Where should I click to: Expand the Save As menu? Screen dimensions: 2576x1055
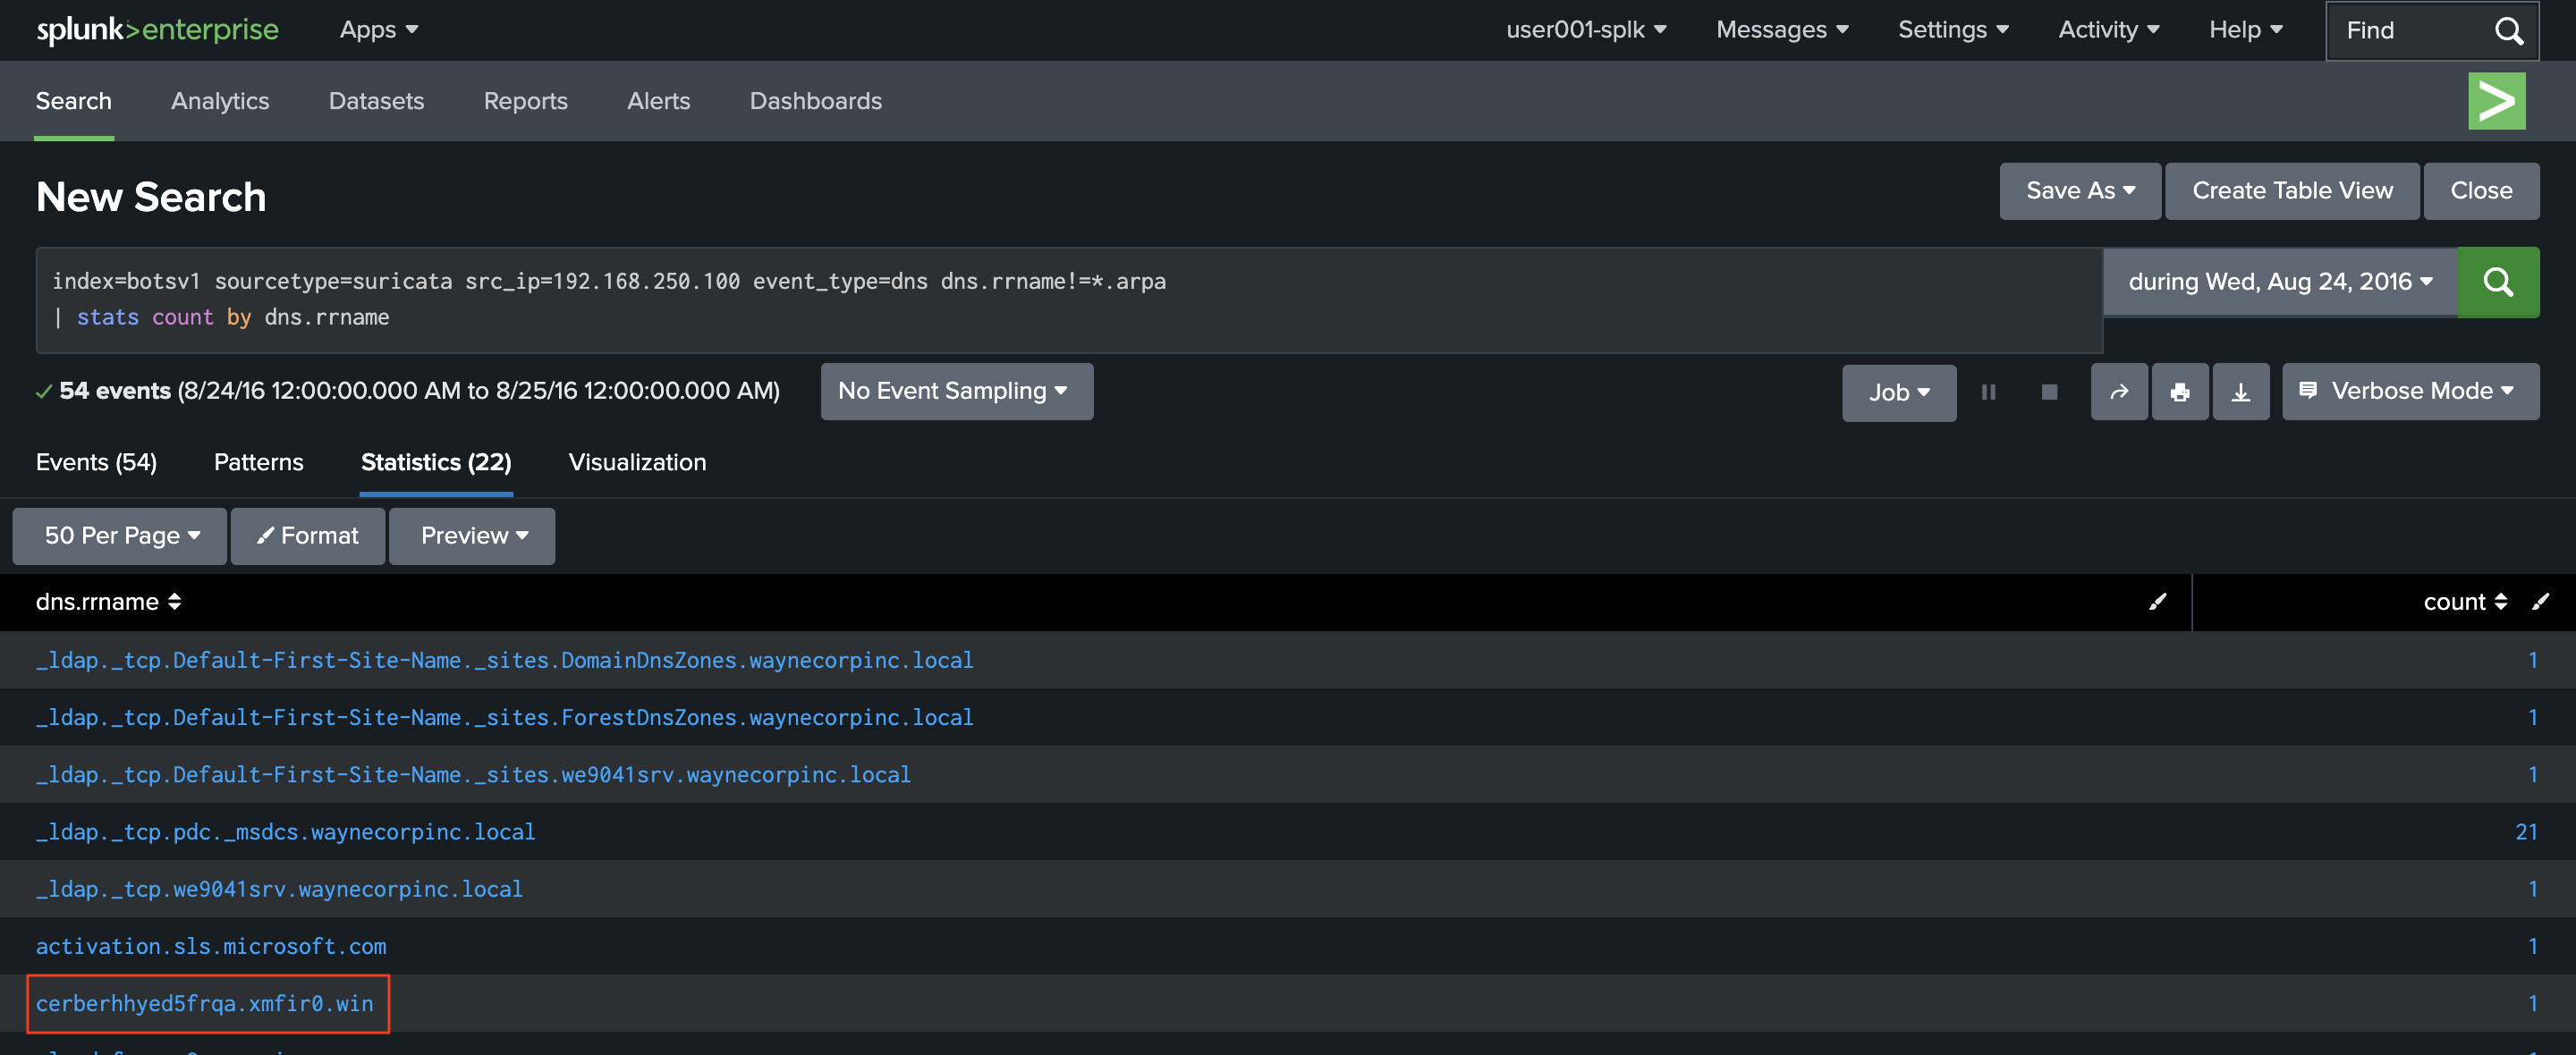tap(2080, 191)
